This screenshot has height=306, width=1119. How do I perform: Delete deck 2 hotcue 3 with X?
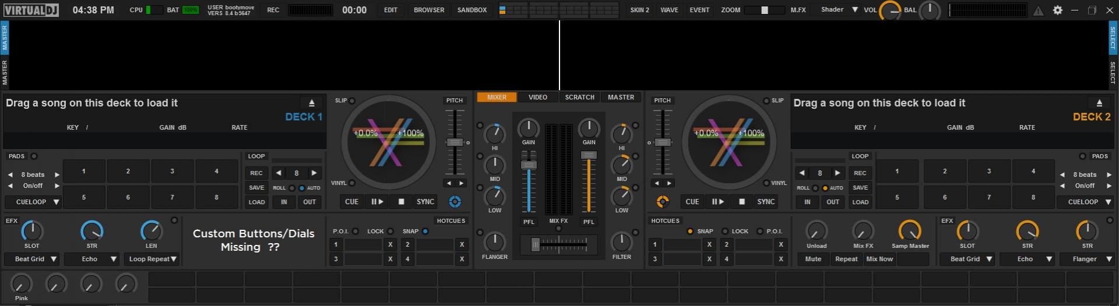coord(709,259)
